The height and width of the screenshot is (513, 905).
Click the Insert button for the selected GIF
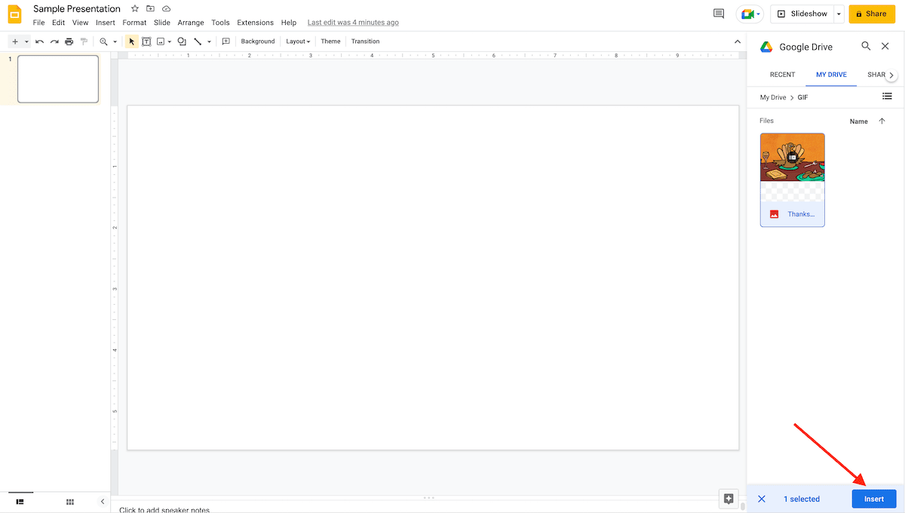(x=873, y=499)
